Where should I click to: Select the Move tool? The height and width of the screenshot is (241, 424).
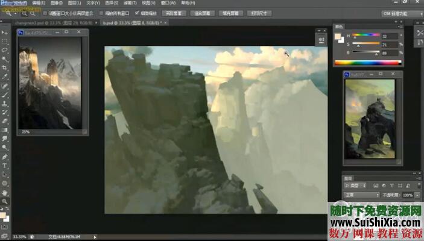5,32
